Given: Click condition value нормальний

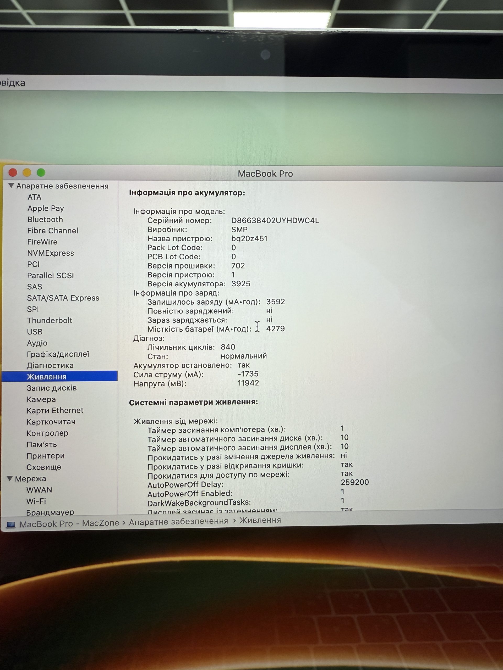Looking at the screenshot, I should point(244,356).
